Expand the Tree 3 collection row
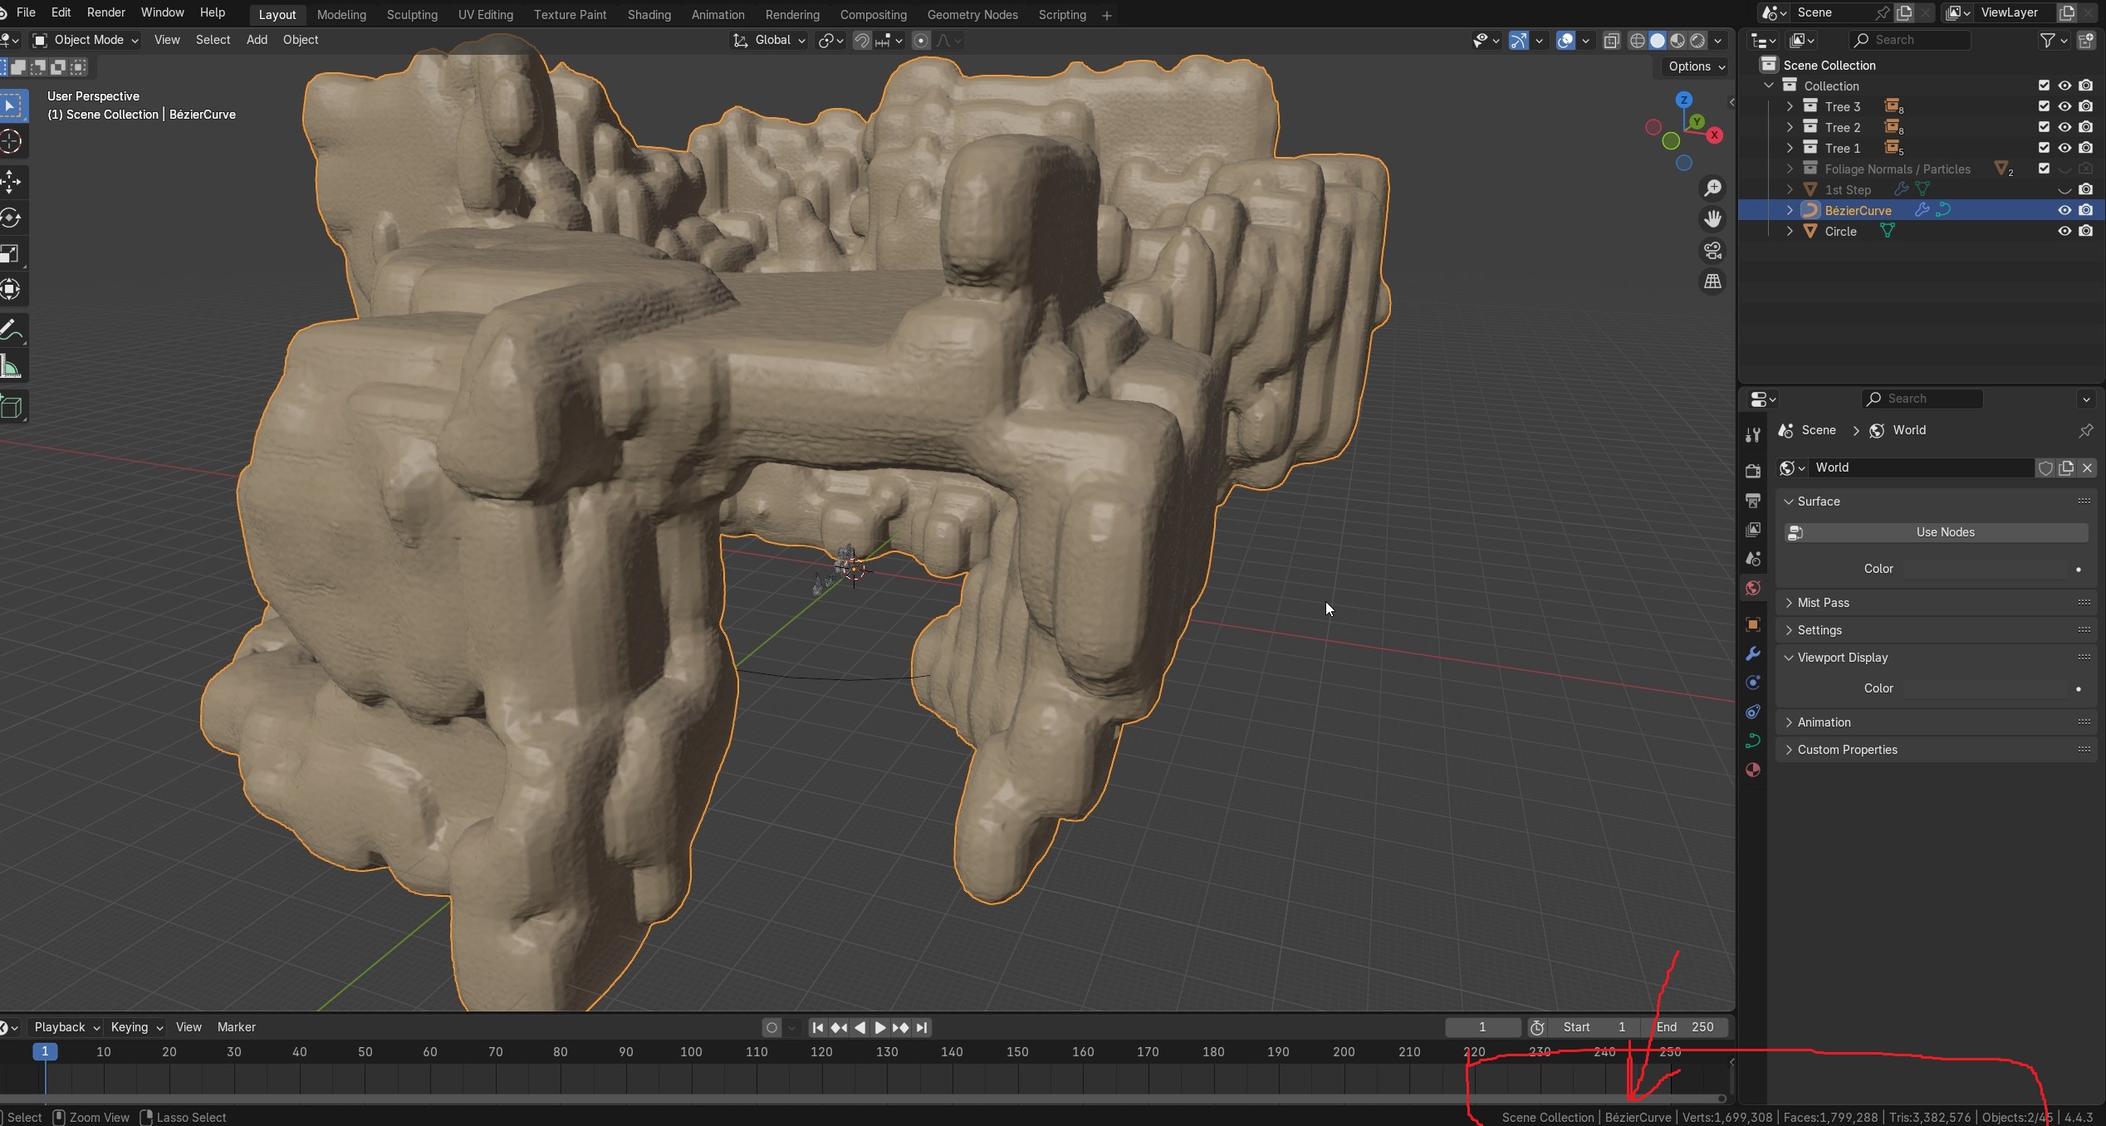This screenshot has height=1126, width=2106. coord(1790,106)
